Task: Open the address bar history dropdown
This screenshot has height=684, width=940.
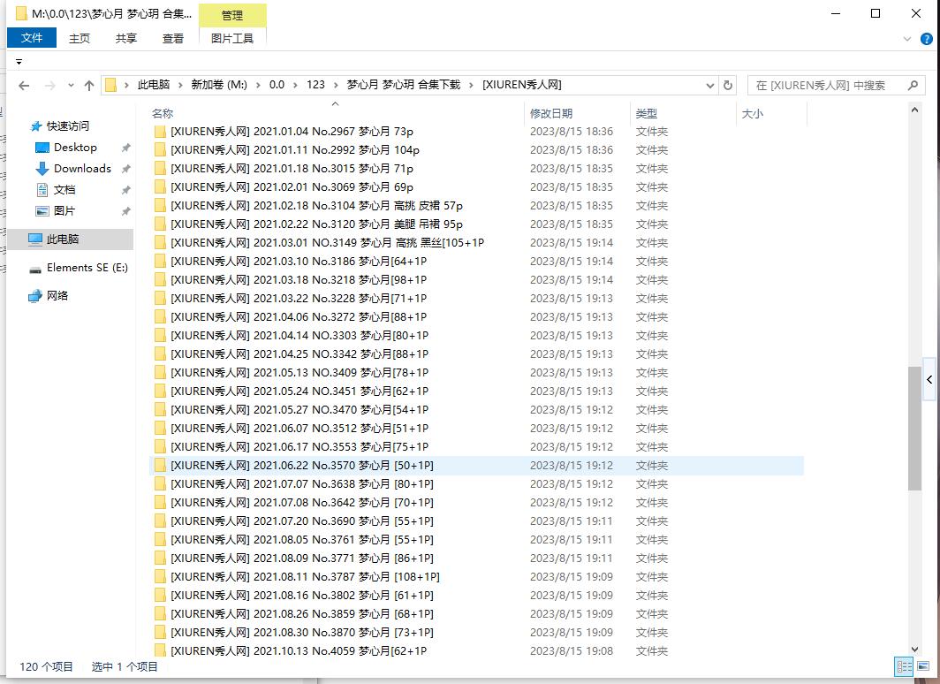Action: tap(710, 86)
